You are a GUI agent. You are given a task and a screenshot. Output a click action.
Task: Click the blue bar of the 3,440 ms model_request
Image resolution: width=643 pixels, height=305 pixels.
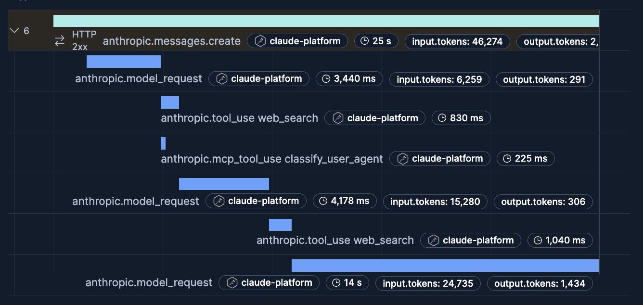[x=124, y=62]
